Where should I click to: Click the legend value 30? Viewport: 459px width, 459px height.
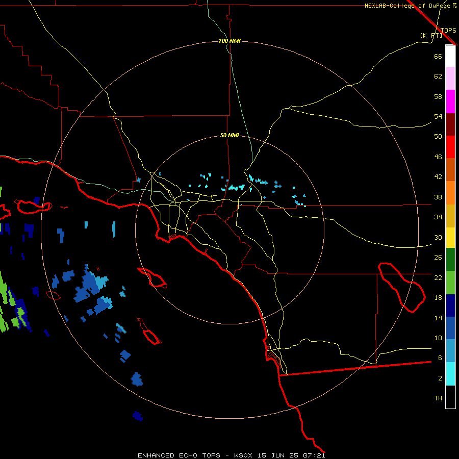click(438, 237)
